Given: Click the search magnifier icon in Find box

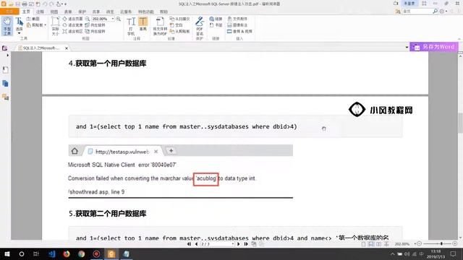Looking at the screenshot, I should tap(435, 12).
